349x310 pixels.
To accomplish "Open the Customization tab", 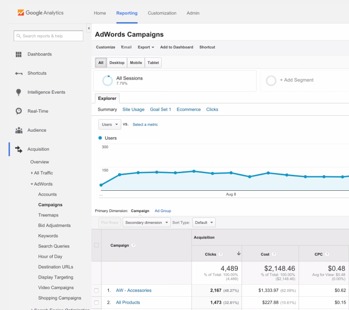I will 162,13.
